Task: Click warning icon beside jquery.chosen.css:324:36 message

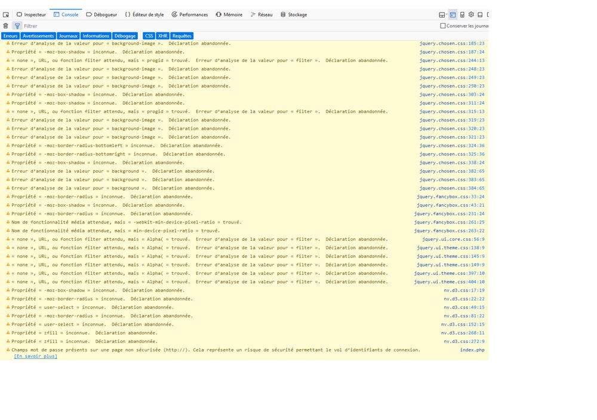Action: (x=8, y=146)
